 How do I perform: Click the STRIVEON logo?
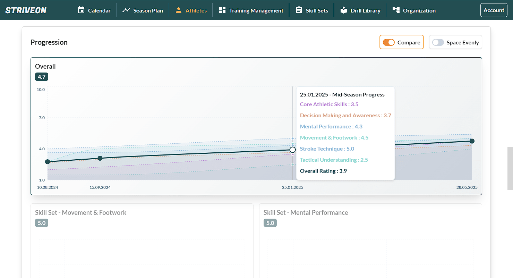click(x=26, y=10)
